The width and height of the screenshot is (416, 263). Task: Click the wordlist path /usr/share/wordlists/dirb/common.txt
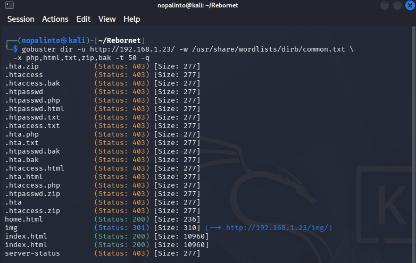click(269, 49)
